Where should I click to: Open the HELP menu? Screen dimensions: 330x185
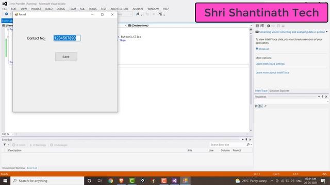[166, 9]
